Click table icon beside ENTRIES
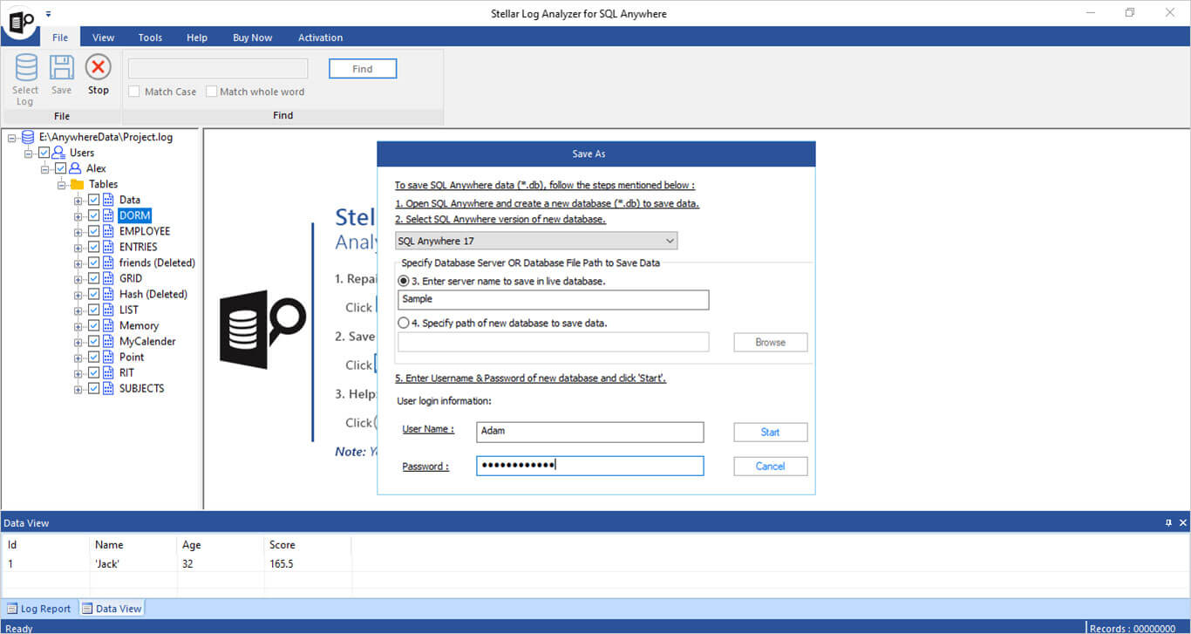 click(x=108, y=247)
